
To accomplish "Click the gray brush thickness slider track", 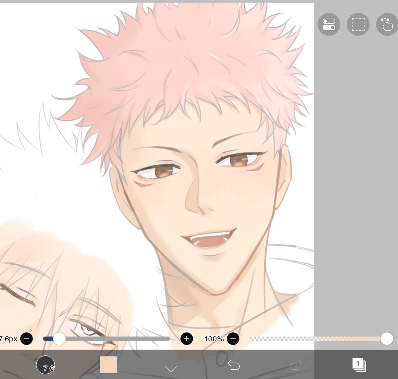I will 106,339.
